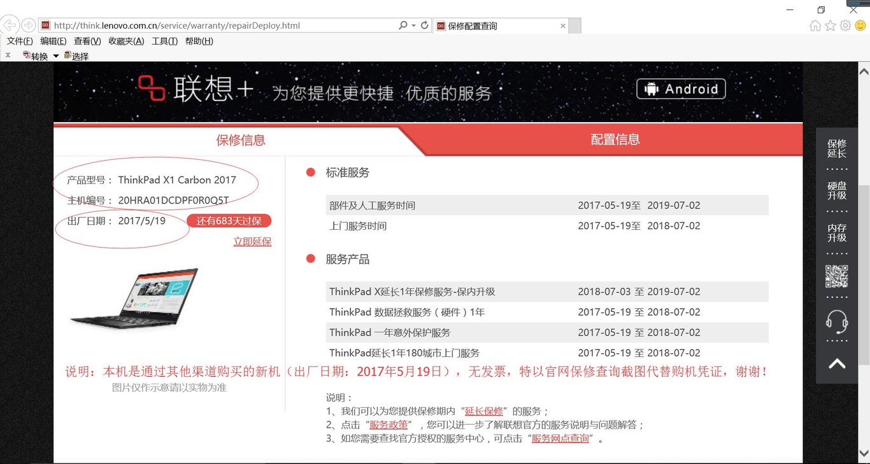Go to the browser Home page icon
870x464 pixels.
(815, 25)
